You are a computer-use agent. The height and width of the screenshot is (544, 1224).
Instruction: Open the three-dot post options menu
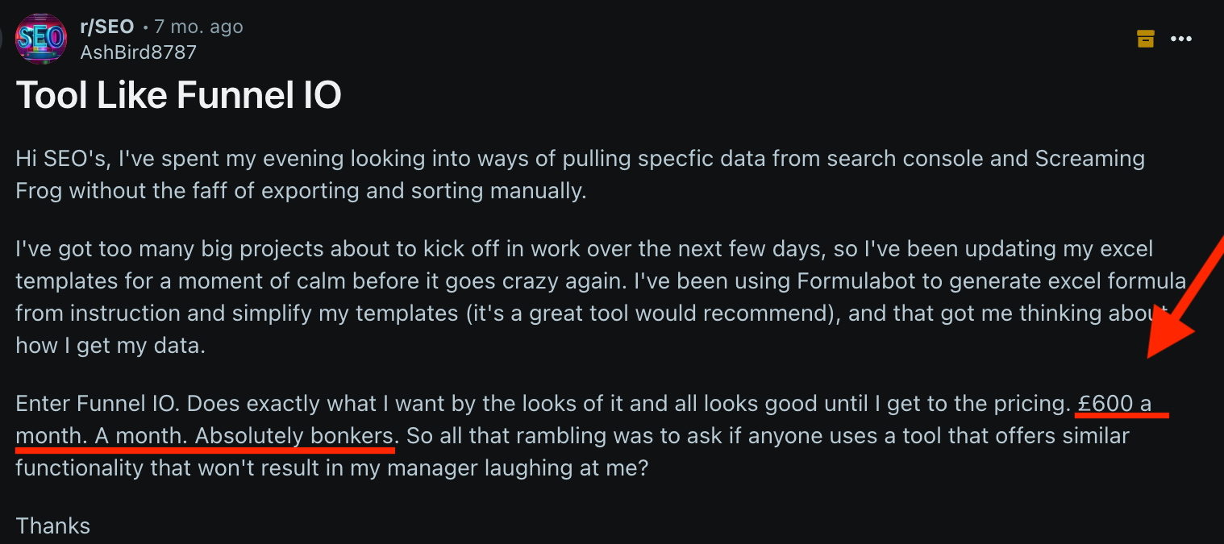1181,39
